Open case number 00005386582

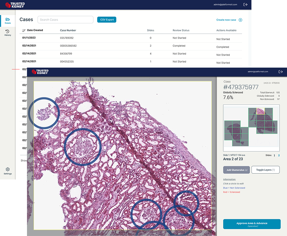[x=68, y=46]
